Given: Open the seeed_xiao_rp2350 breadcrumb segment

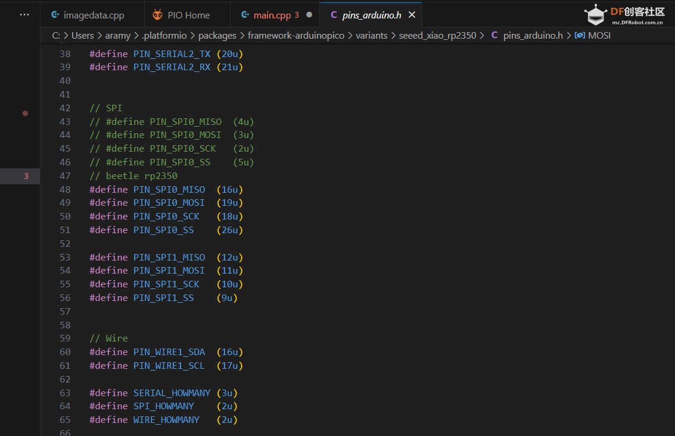Looking at the screenshot, I should tap(437, 36).
